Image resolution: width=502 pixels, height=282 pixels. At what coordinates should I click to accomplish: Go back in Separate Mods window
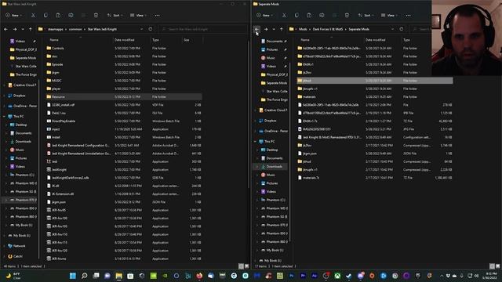click(256, 29)
